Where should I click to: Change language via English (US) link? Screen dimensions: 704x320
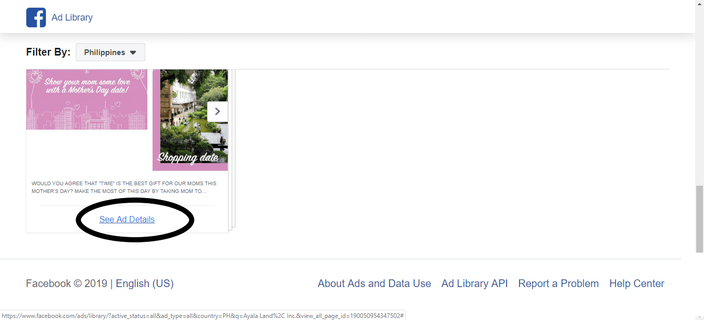click(x=145, y=283)
